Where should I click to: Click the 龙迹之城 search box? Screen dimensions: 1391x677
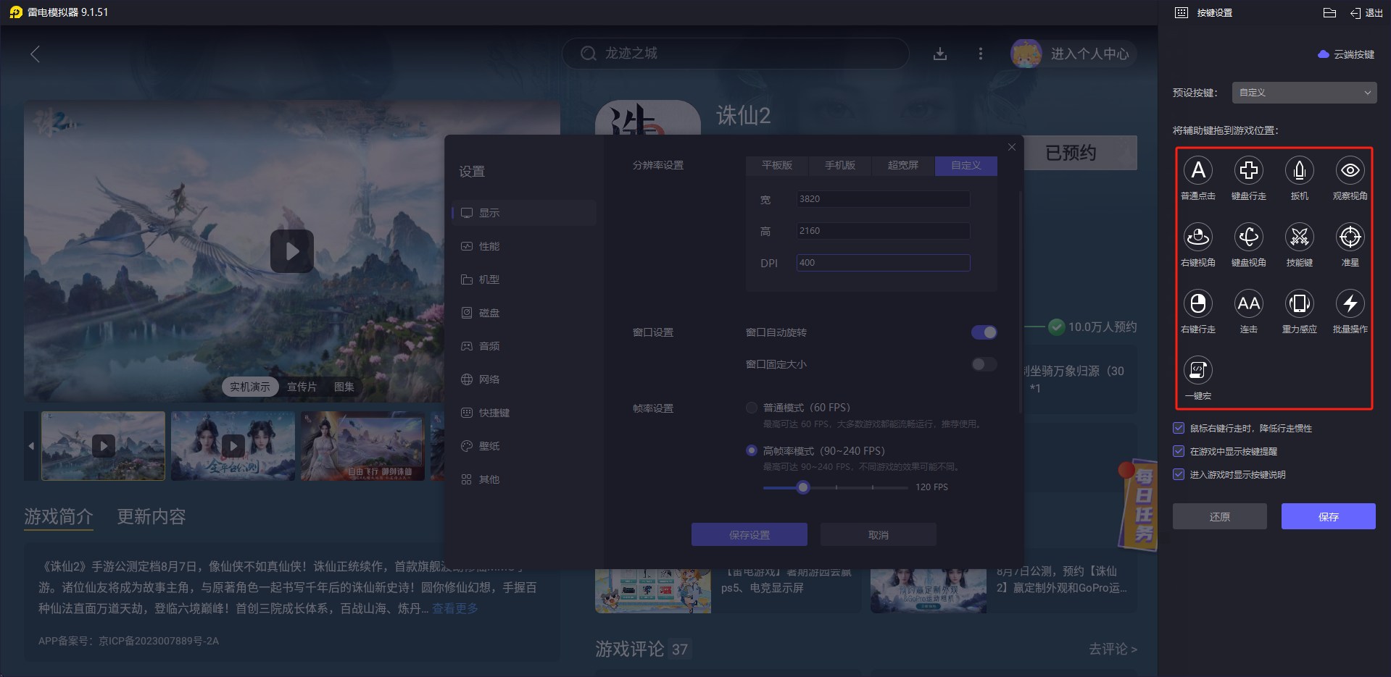(736, 54)
